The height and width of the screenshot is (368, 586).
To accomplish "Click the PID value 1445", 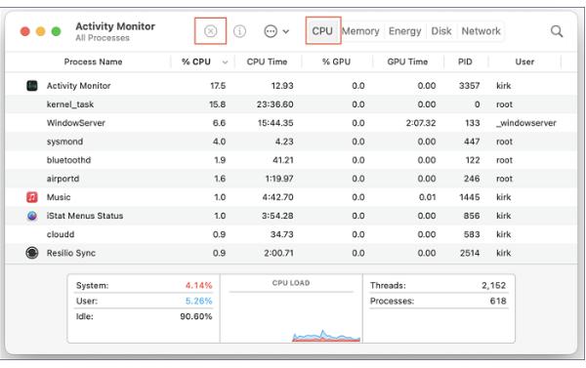I will [x=470, y=197].
